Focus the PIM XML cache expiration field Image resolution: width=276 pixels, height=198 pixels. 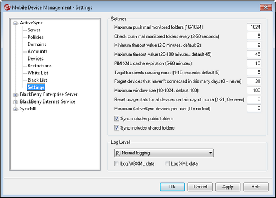254,63
